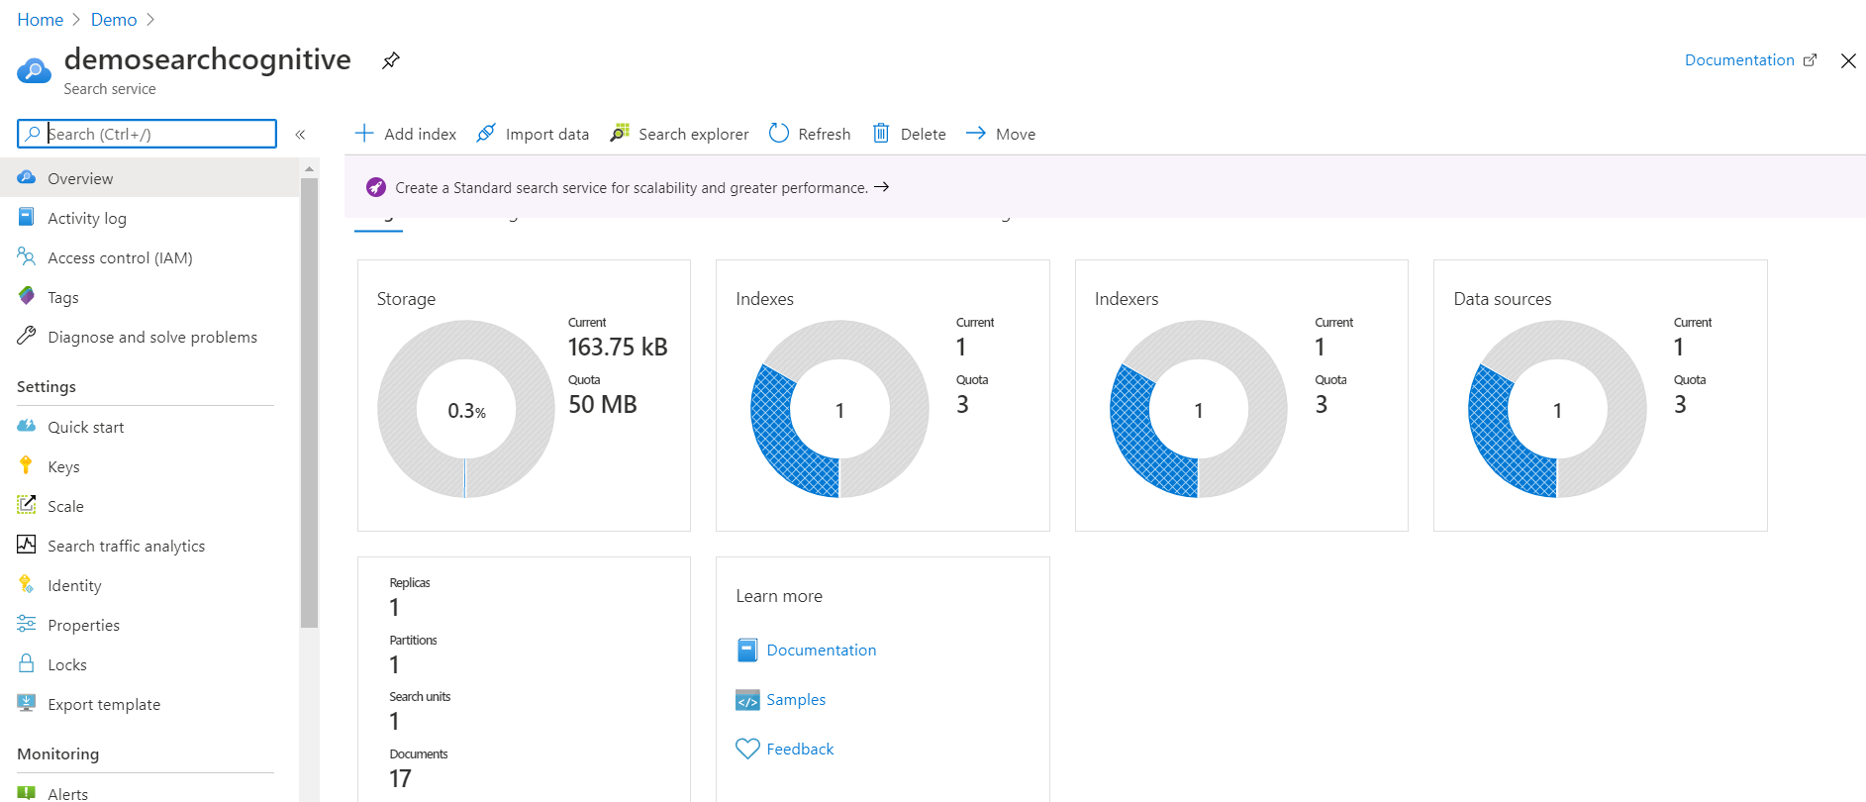1866x802 pixels.
Task: Click the Samples link under Learn more
Action: pyautogui.click(x=795, y=699)
